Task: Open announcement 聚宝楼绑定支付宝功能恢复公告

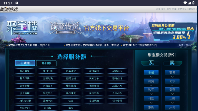Action: [29, 45]
